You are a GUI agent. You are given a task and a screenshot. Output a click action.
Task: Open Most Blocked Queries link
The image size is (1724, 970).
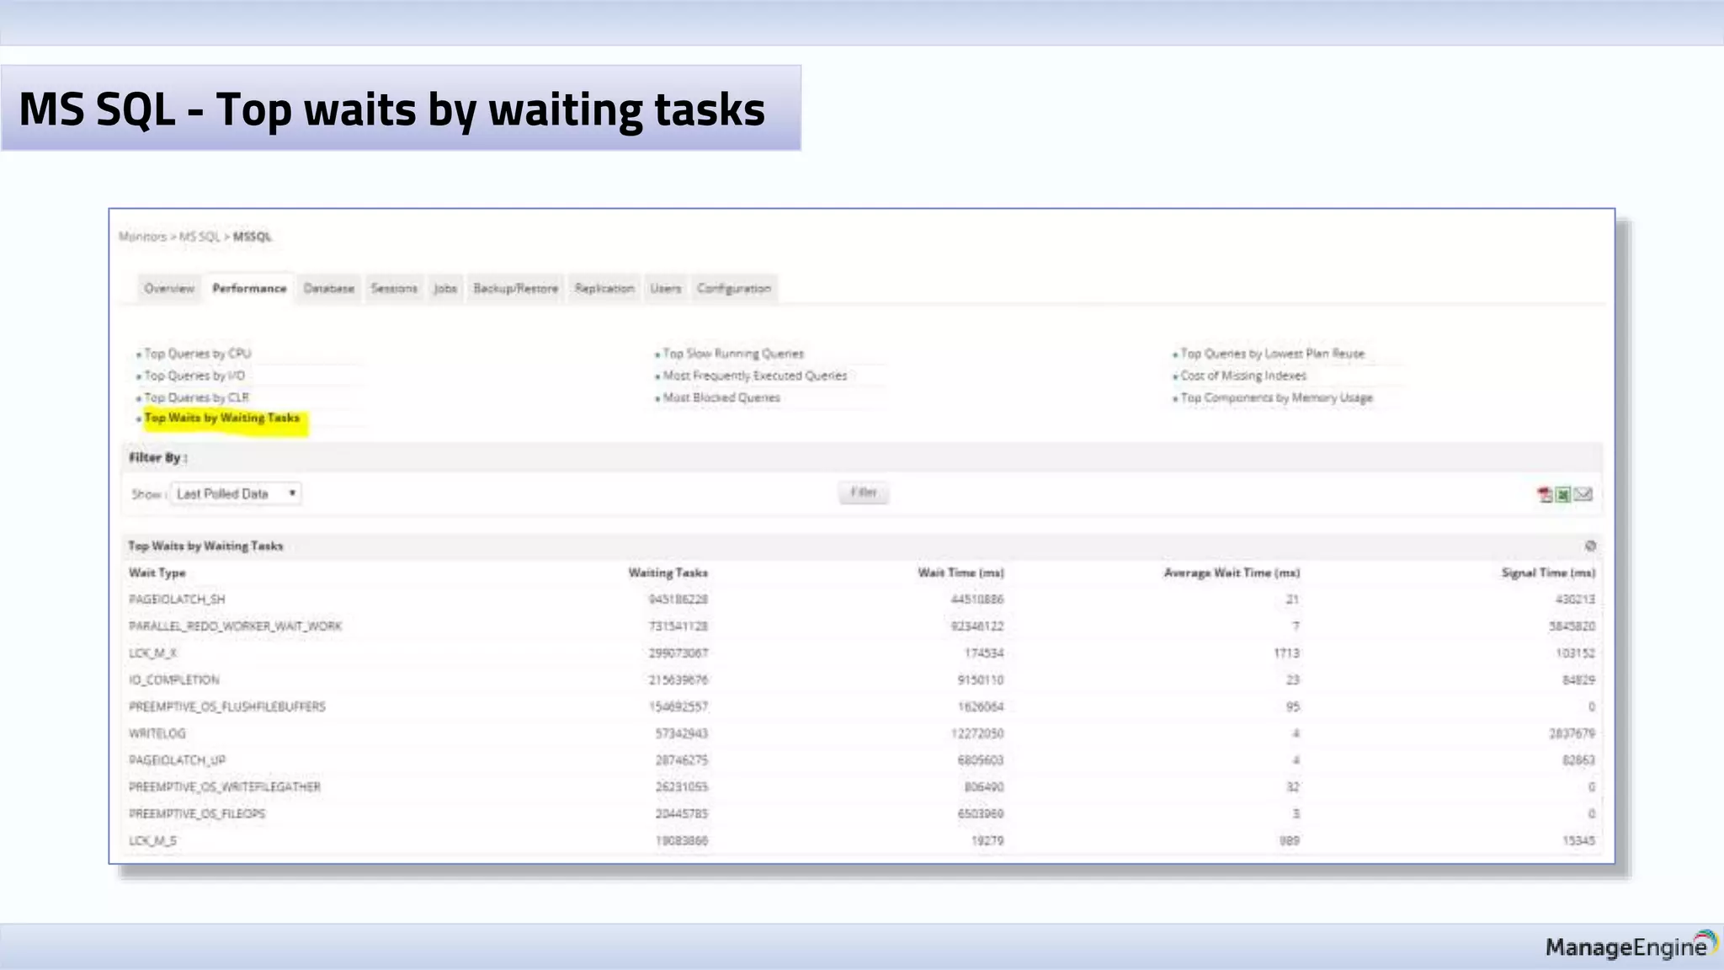tap(721, 397)
